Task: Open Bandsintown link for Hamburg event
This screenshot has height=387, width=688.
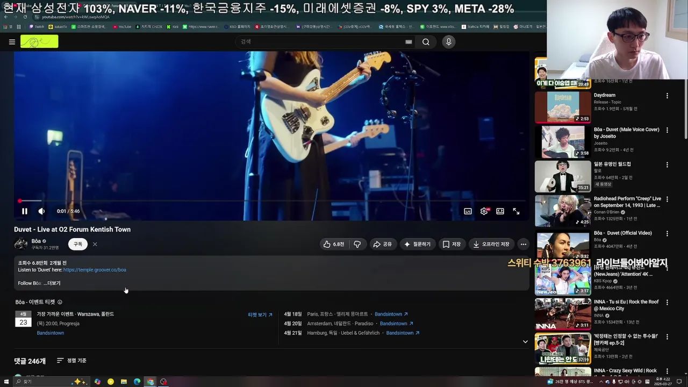Action: coord(403,333)
